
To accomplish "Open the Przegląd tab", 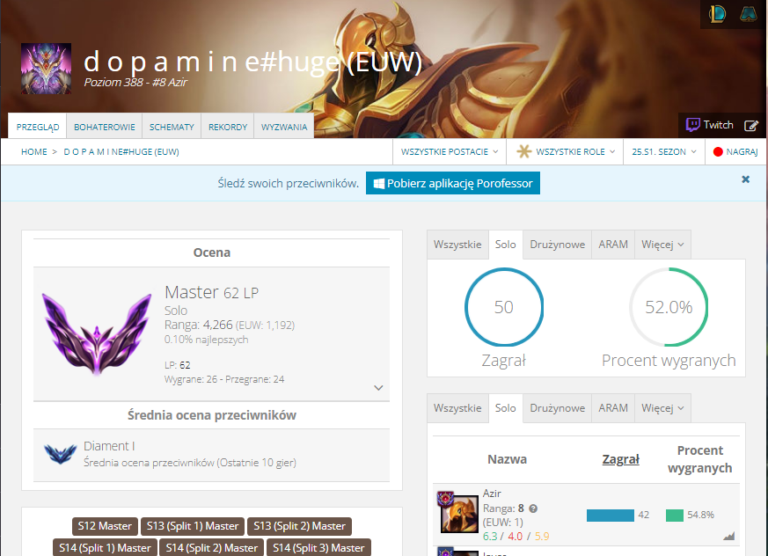I will pyautogui.click(x=38, y=127).
